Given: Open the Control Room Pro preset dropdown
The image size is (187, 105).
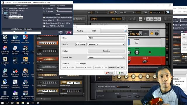Looking at the screenshot, I should click(123, 87).
